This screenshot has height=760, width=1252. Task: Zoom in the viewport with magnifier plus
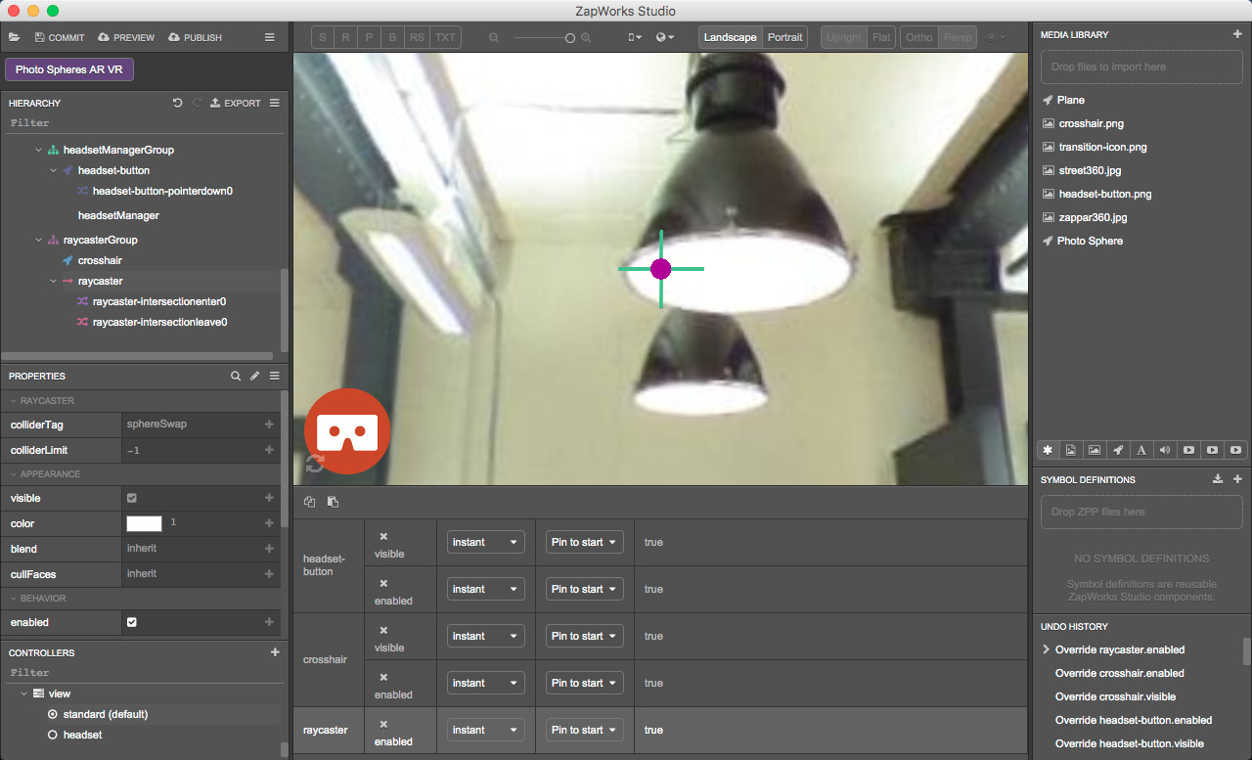point(586,37)
